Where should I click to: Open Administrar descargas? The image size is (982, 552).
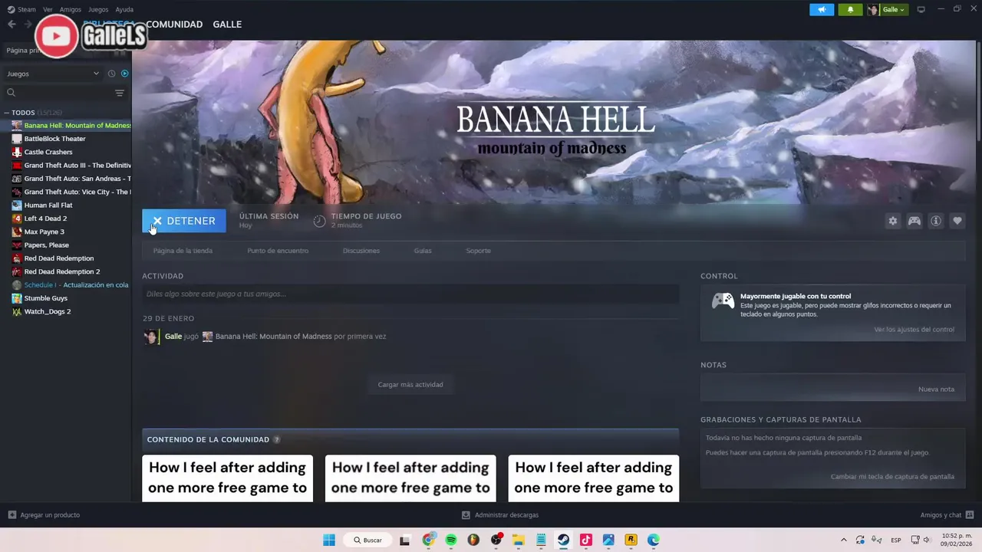tap(500, 515)
